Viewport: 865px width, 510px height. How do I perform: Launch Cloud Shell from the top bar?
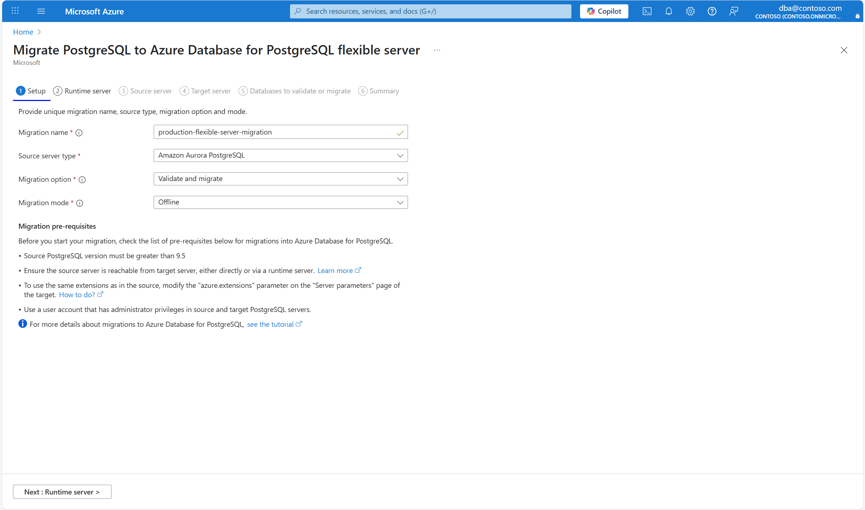tap(647, 11)
